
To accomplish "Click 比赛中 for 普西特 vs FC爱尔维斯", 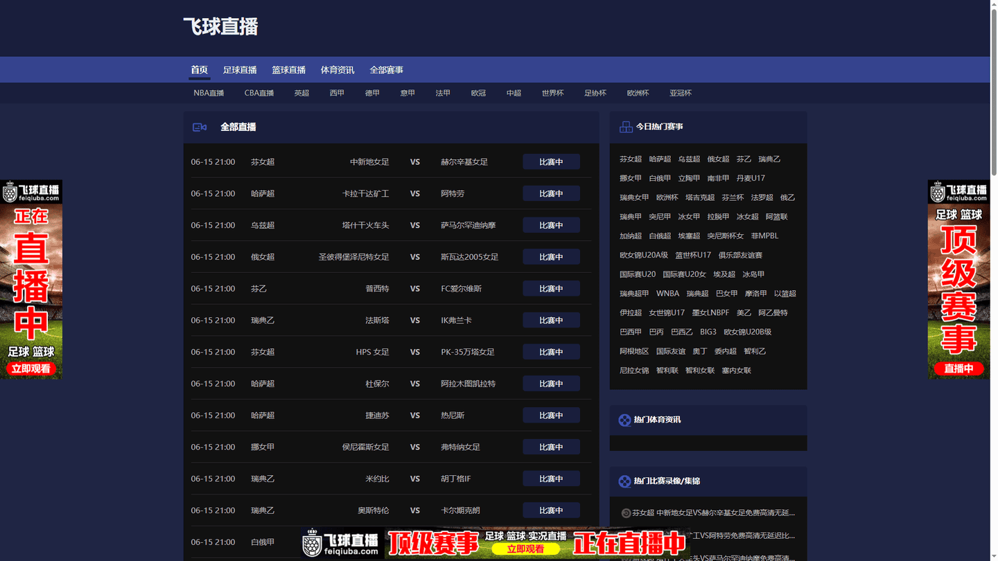I will pyautogui.click(x=551, y=289).
